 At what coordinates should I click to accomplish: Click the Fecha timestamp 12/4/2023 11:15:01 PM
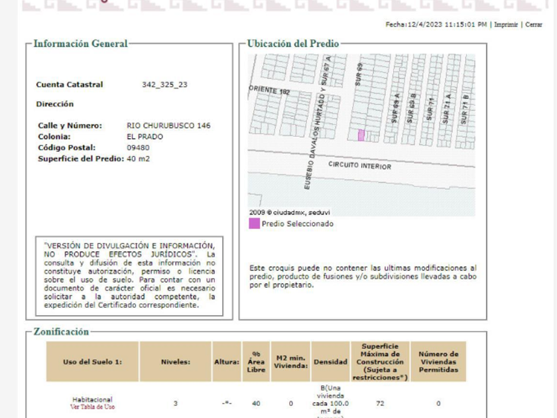tap(436, 25)
